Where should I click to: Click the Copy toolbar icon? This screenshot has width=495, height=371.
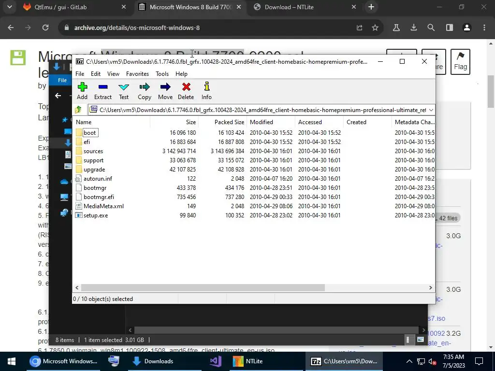pyautogui.click(x=145, y=91)
